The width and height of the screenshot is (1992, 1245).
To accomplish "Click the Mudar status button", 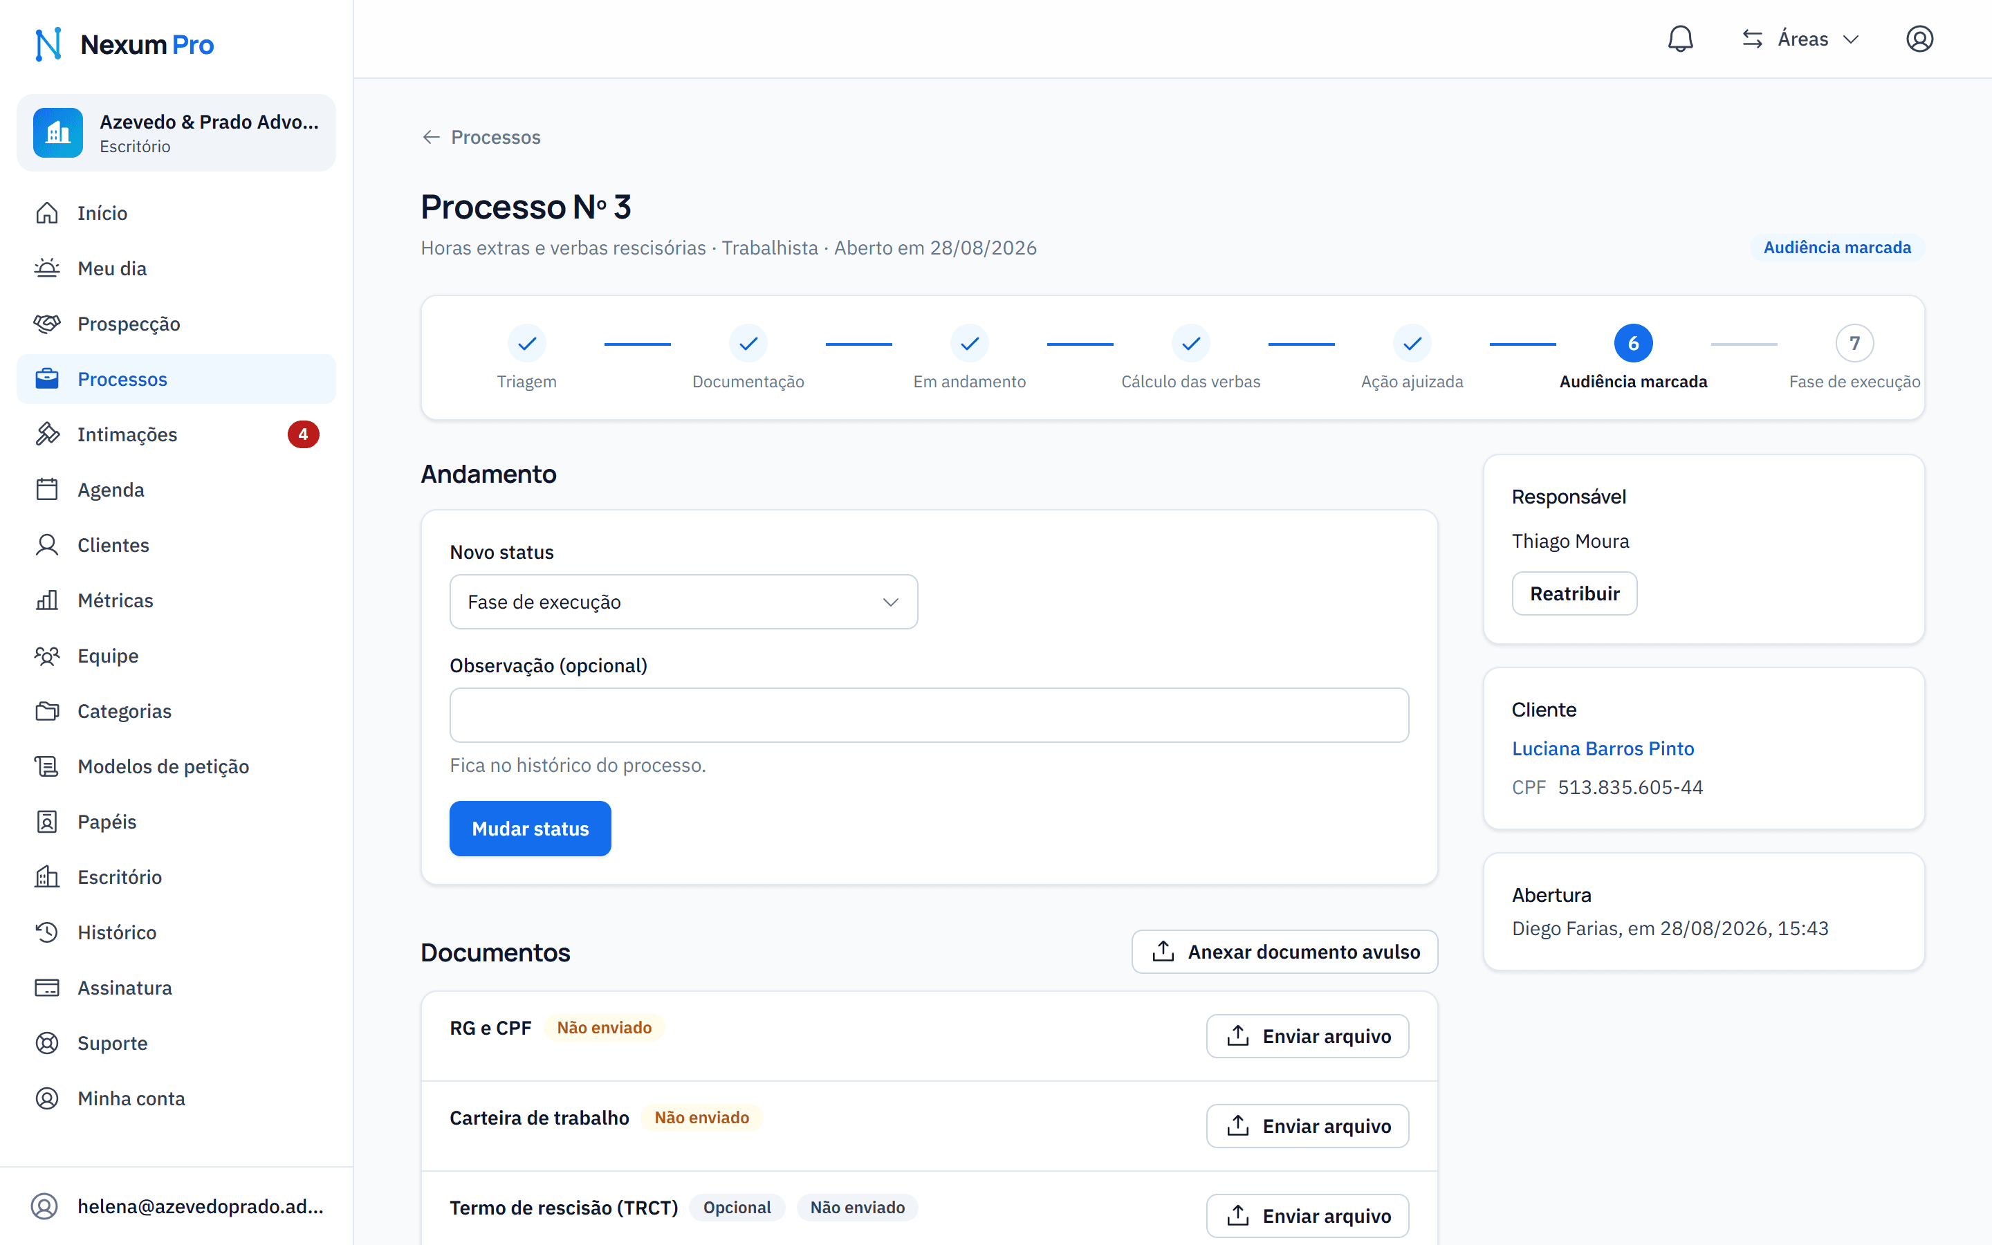I will pyautogui.click(x=530, y=829).
